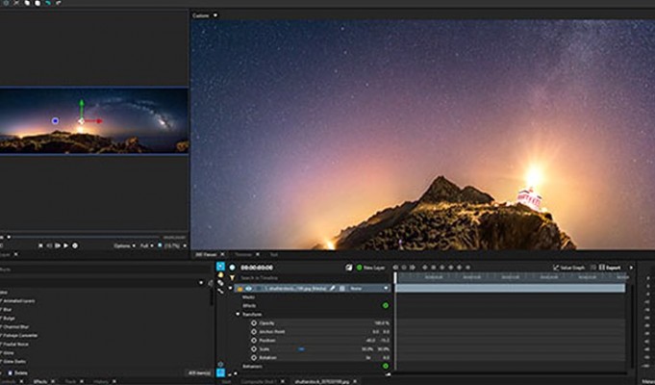Open the layer blend mode dropdown showing None
Image resolution: width=655 pixels, height=385 pixels.
[369, 289]
